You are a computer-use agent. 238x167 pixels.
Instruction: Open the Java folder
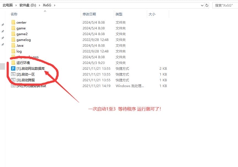[x=21, y=45]
